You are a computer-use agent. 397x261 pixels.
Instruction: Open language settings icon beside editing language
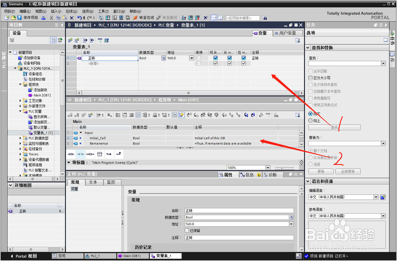[383, 197]
